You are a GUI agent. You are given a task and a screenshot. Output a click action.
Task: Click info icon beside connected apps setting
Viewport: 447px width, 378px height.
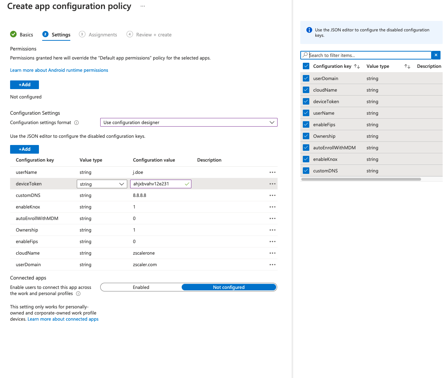coord(78,294)
